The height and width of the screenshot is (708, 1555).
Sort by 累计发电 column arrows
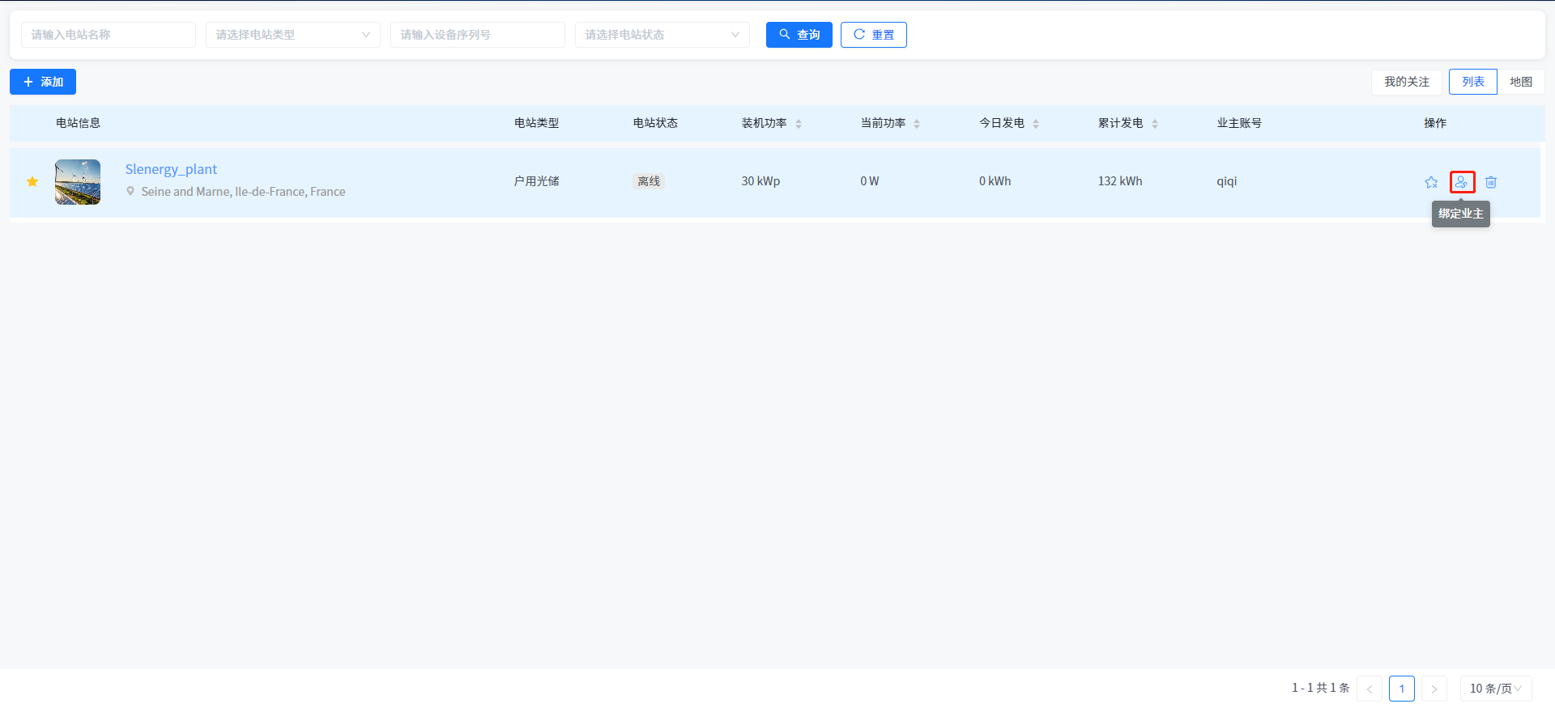point(1155,124)
